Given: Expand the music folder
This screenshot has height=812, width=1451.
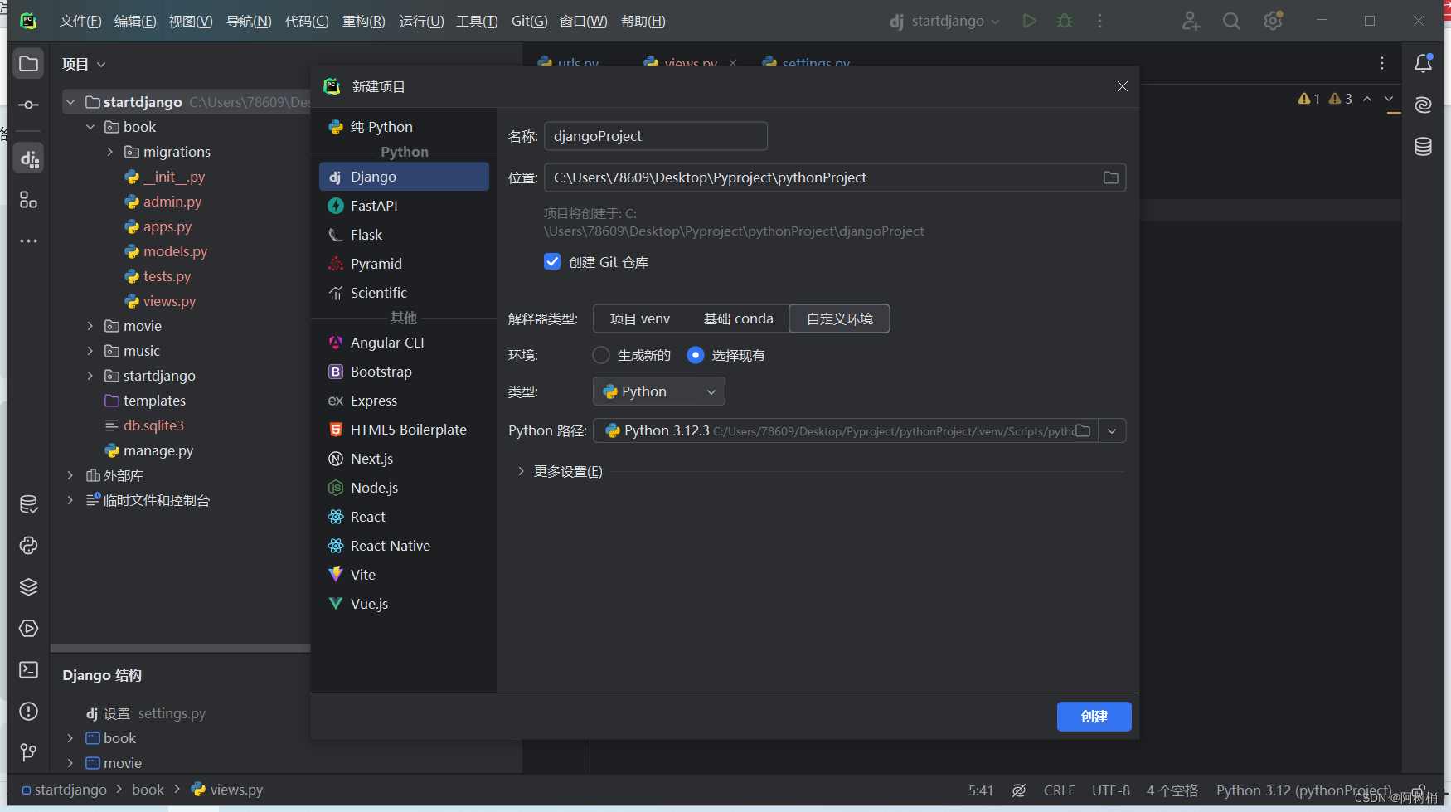Looking at the screenshot, I should (90, 351).
